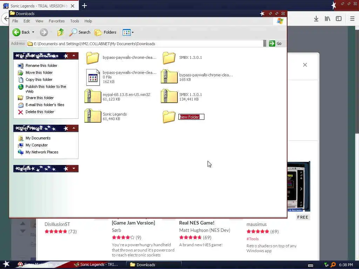Collapse the Other Places panel
This screenshot has height=269, width=359.
click(74, 128)
